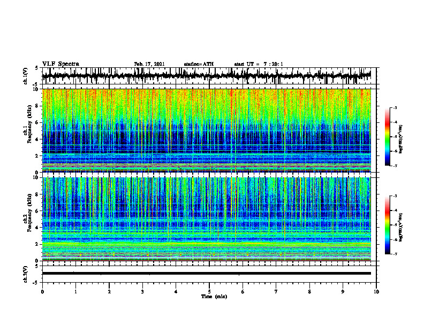The image size is (424, 327).
Task: Click the color scale bar beside ch.2 spectrogram
Action: click(388, 225)
